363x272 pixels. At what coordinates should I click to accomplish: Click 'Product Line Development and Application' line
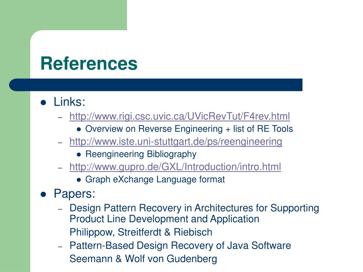tap(164, 219)
